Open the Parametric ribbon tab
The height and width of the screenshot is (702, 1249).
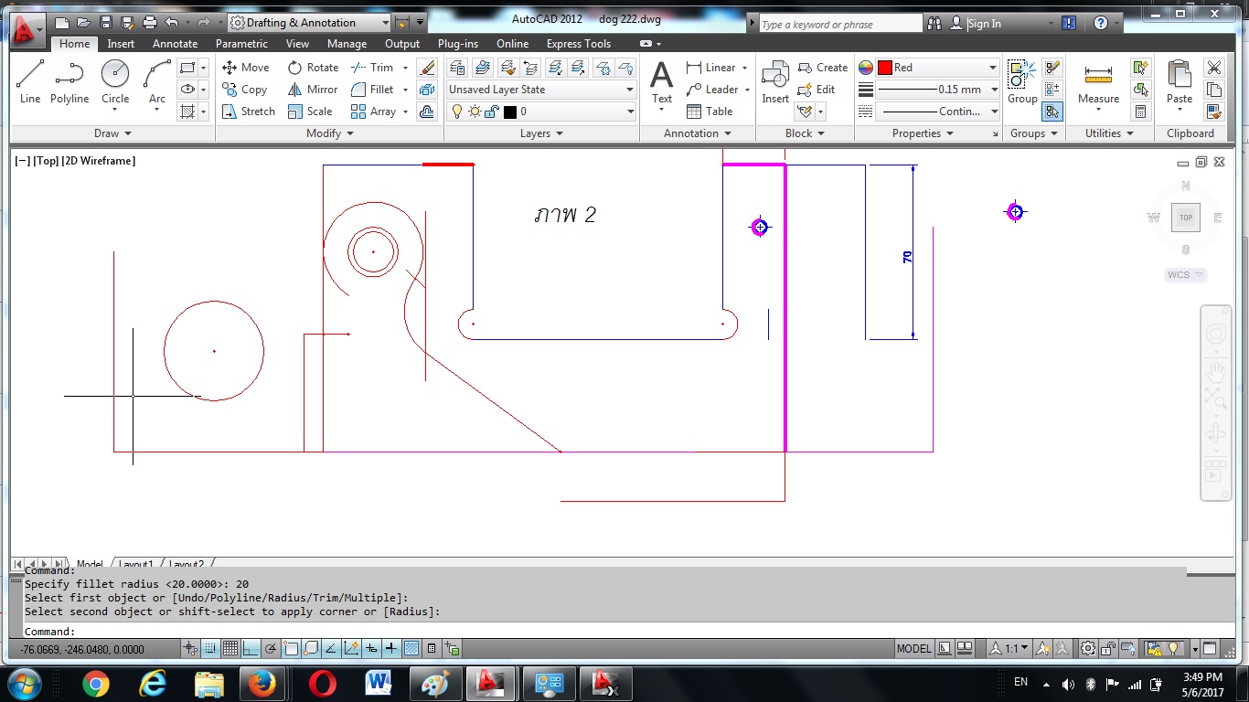click(x=241, y=44)
